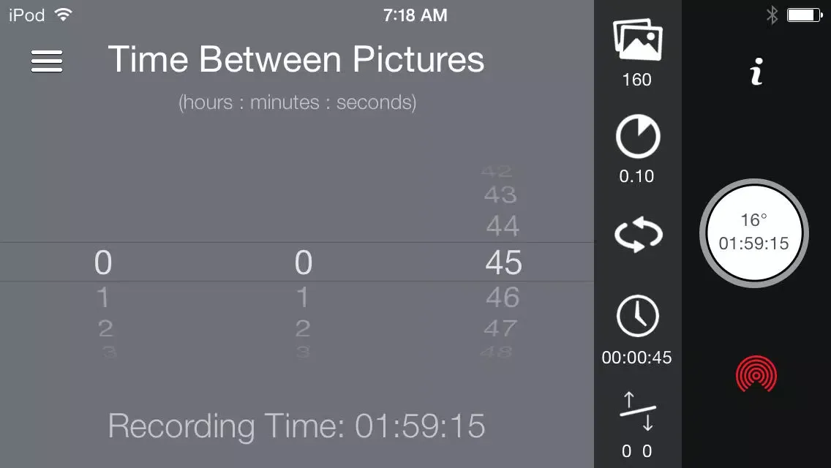Choose 1 in the minutes picker
Viewport: 831px width, 468px height.
pos(303,298)
